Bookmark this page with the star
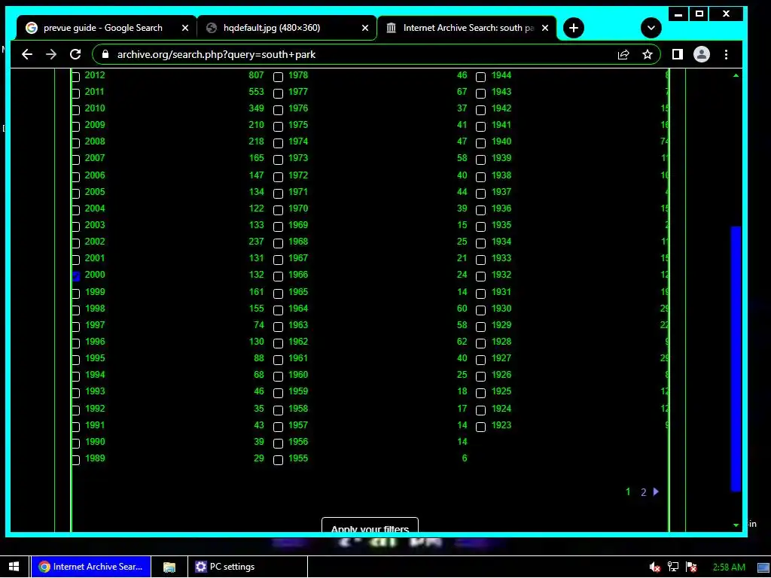The width and height of the screenshot is (771, 578). point(648,54)
